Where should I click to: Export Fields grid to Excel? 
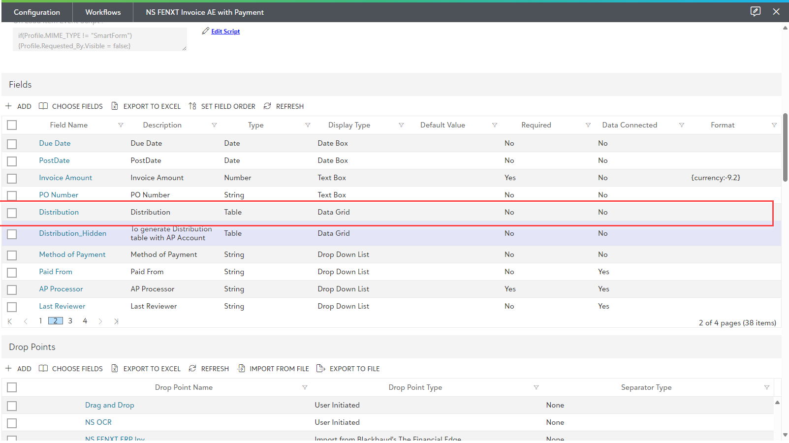[146, 106]
